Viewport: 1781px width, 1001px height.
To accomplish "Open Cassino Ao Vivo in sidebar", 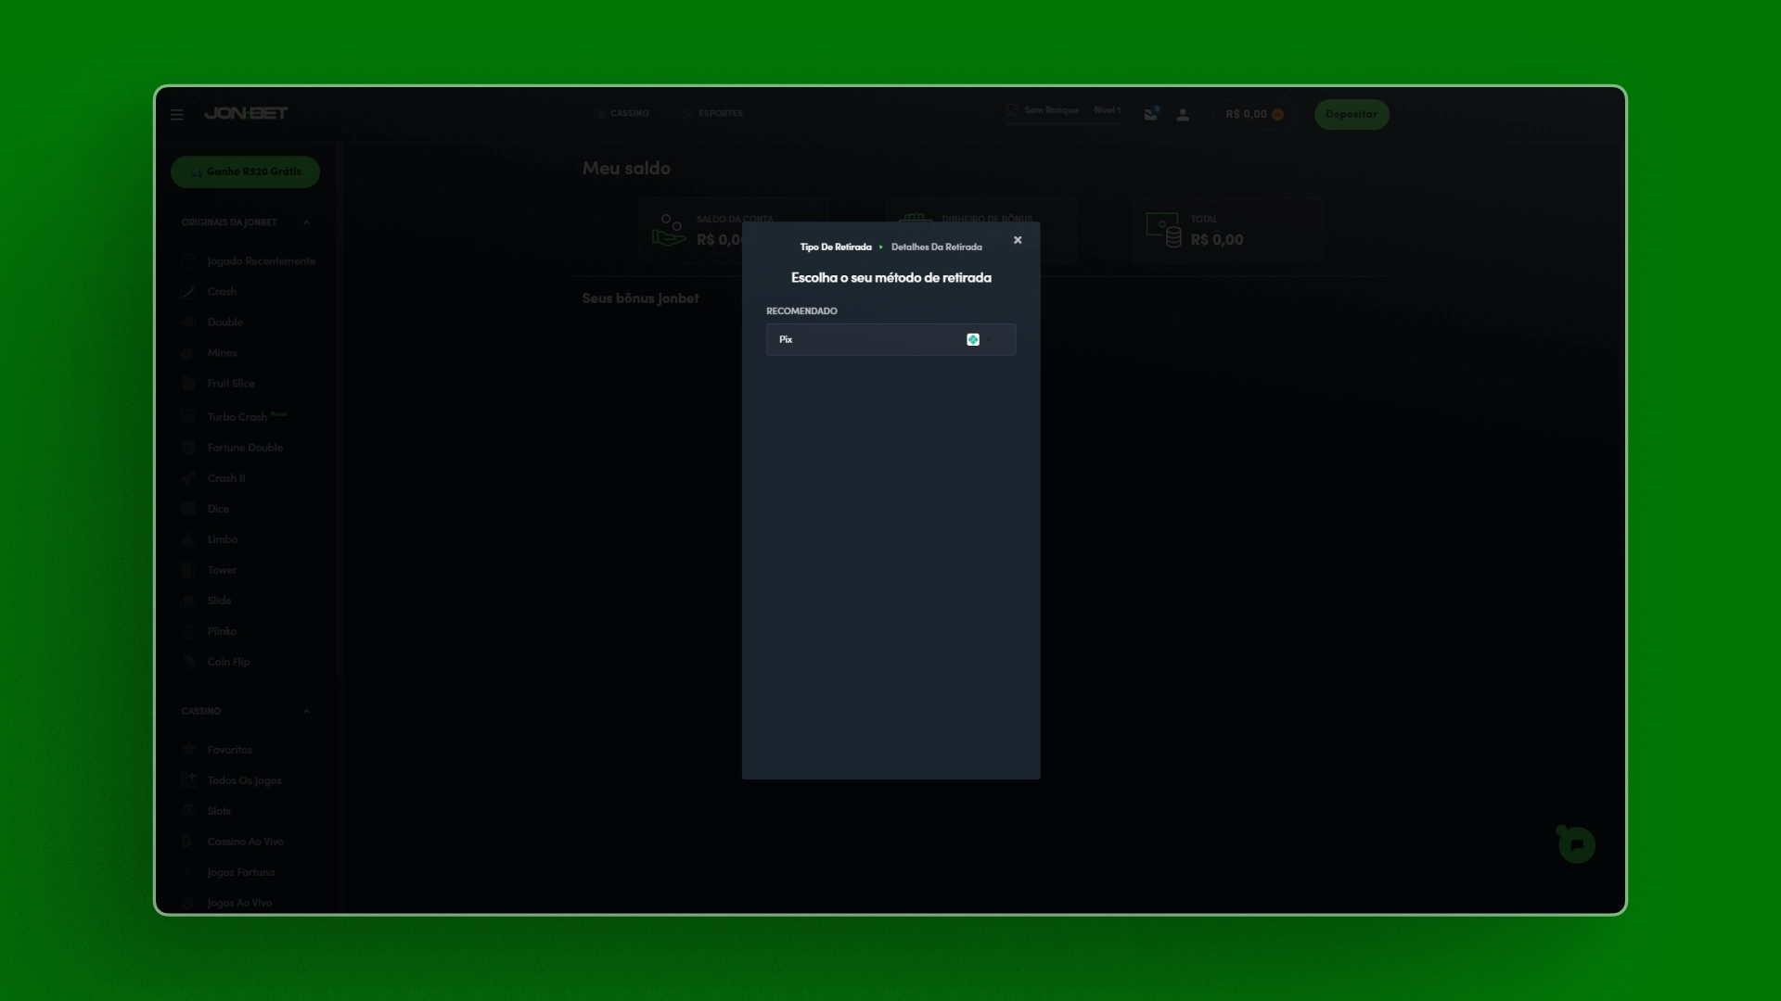I will pyautogui.click(x=233, y=842).
